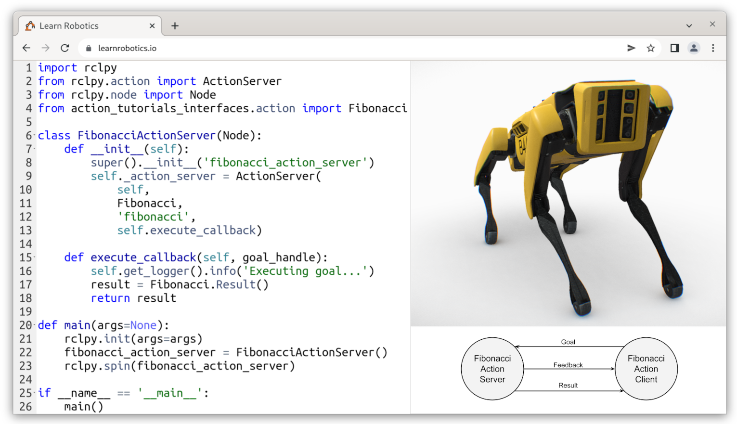
Task: Click the share/send page icon
Action: tap(631, 48)
